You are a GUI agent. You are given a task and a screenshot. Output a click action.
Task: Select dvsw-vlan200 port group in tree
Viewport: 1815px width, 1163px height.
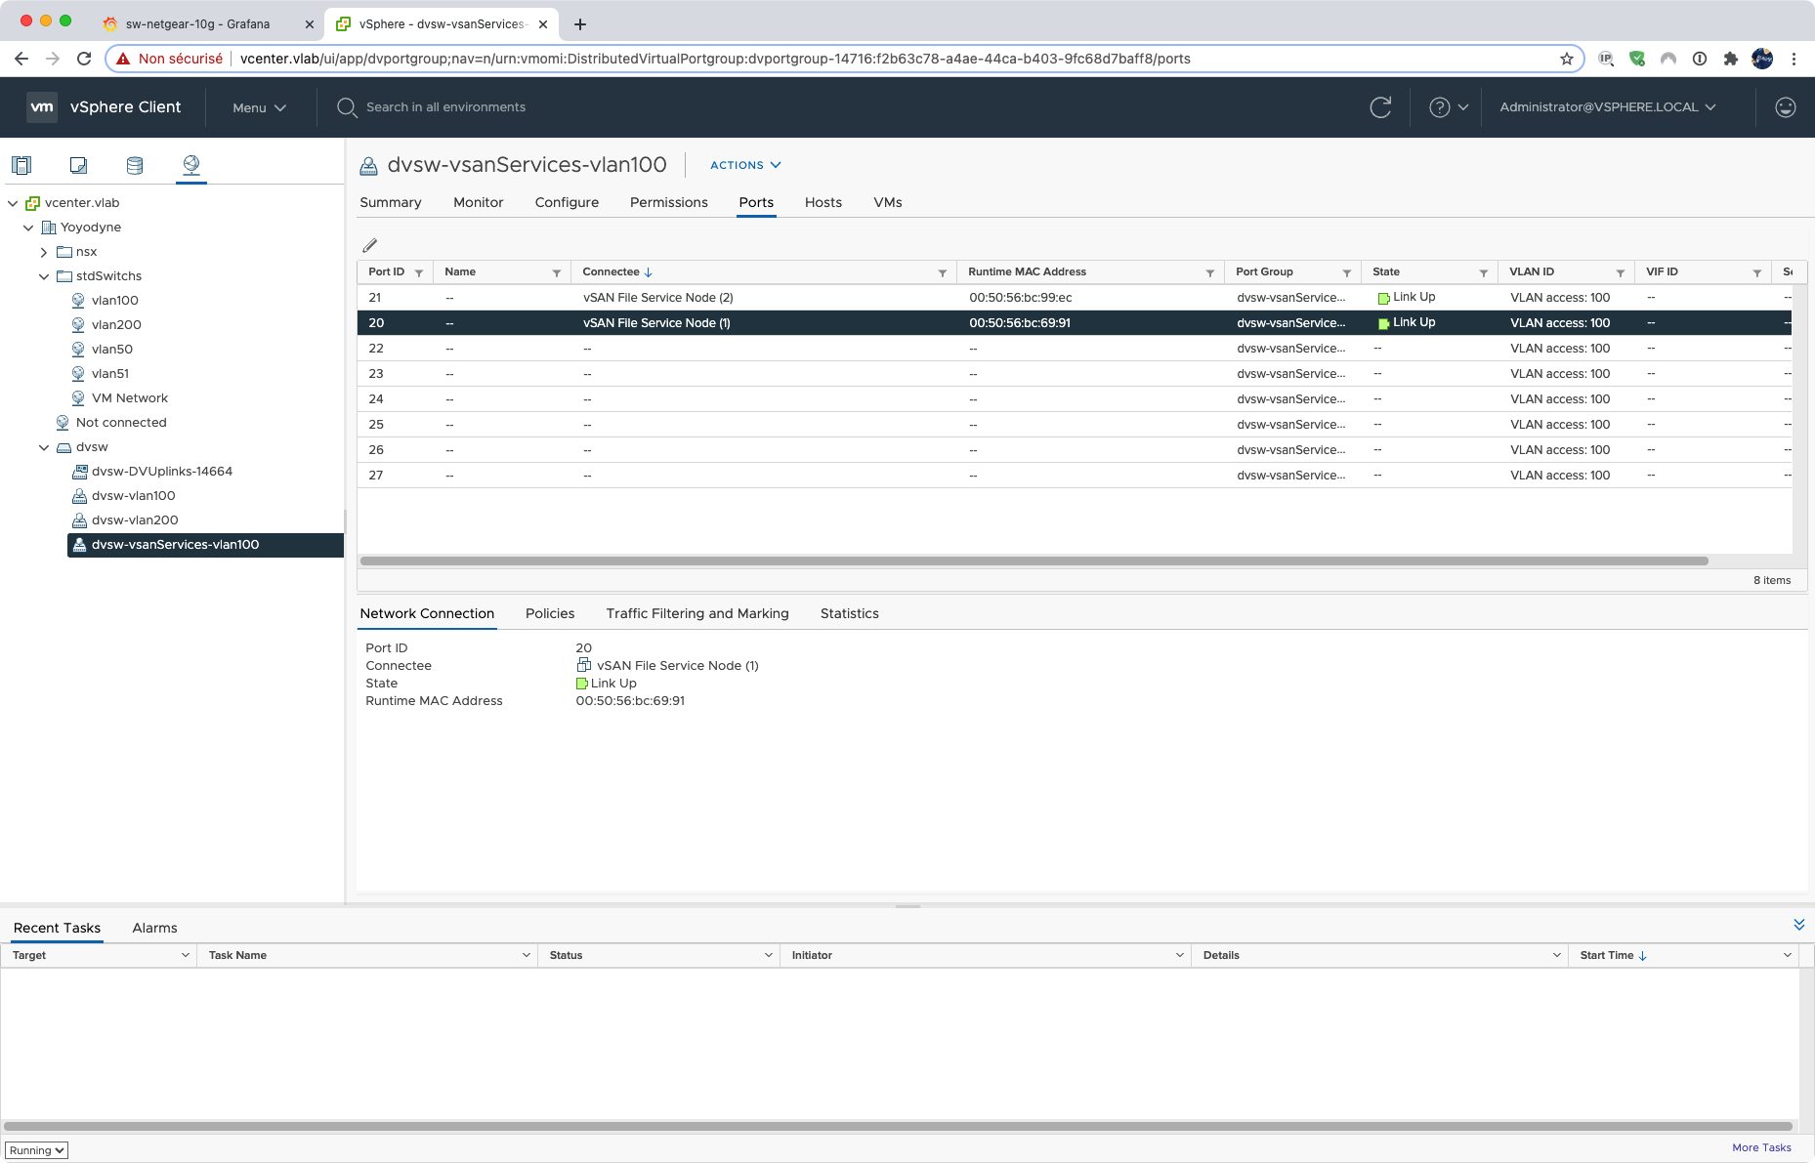tap(135, 520)
